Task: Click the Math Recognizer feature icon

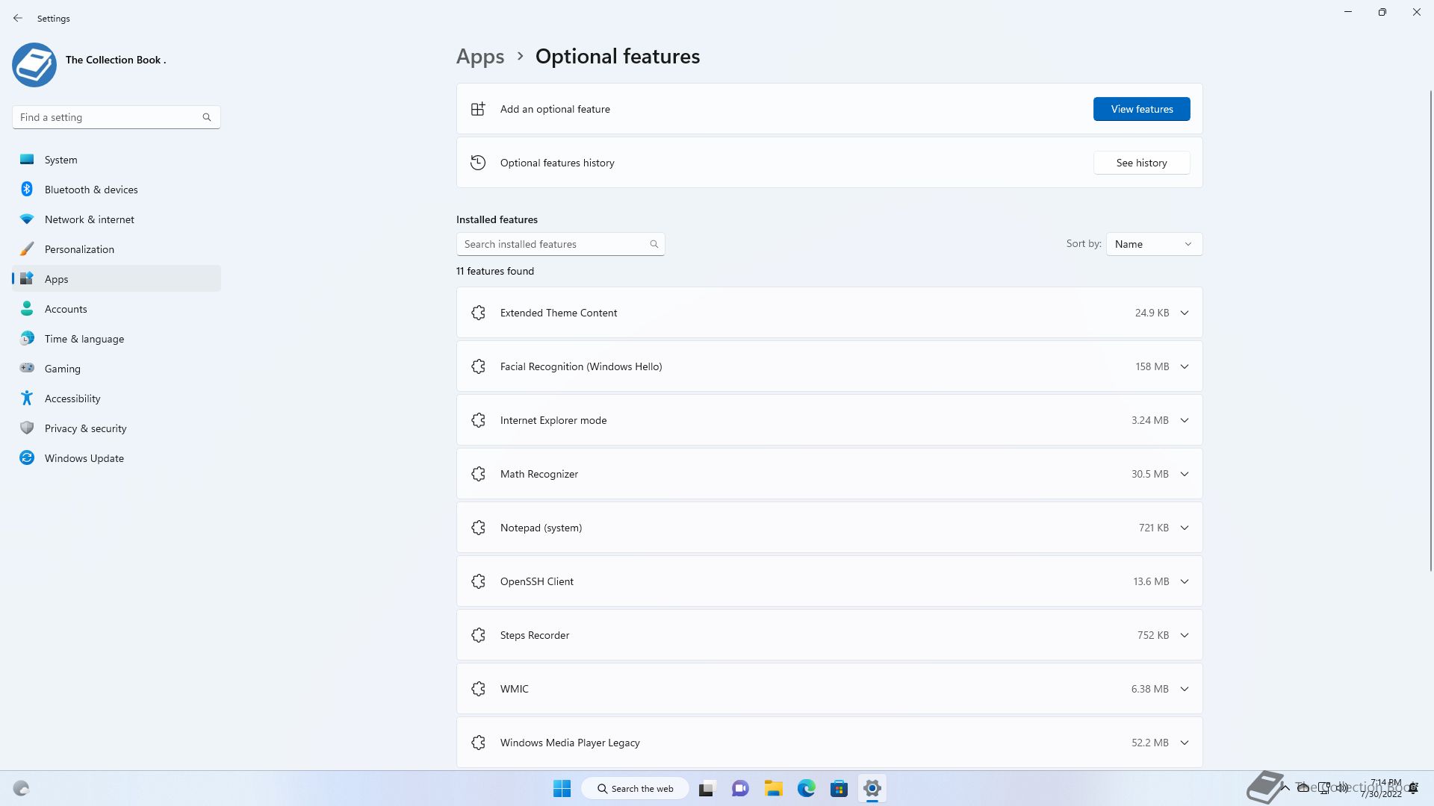Action: [x=479, y=474]
